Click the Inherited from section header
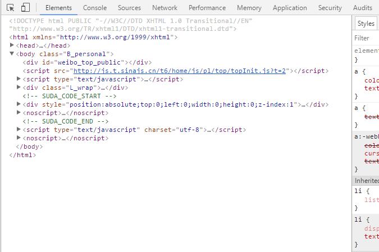The width and height of the screenshot is (379, 252). tap(366, 181)
